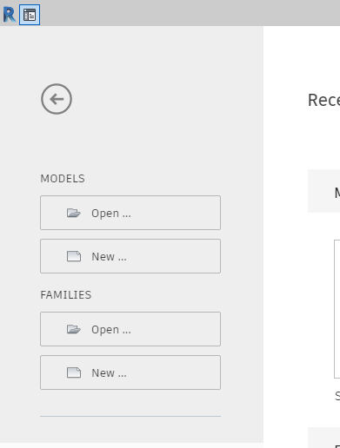Create a new family with Families New
This screenshot has height=448, width=340.
[130, 372]
